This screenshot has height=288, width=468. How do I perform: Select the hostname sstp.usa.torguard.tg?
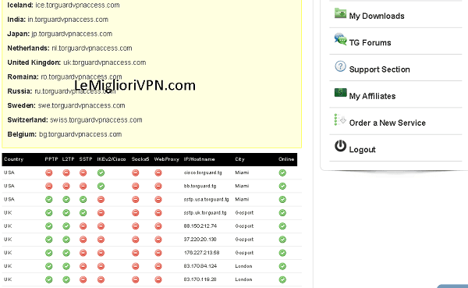click(206, 199)
